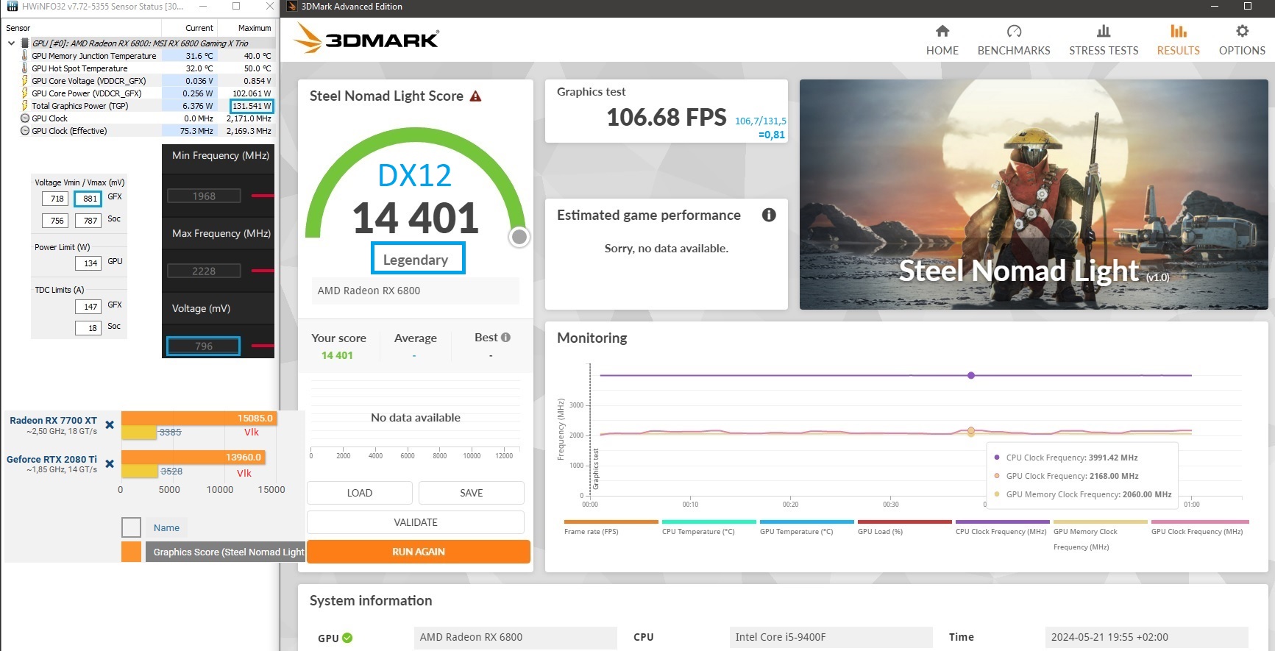
Task: Click the Min Frequency 1968 field
Action: pos(204,196)
